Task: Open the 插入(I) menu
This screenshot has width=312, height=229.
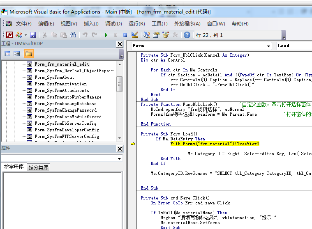Action: (91, 24)
